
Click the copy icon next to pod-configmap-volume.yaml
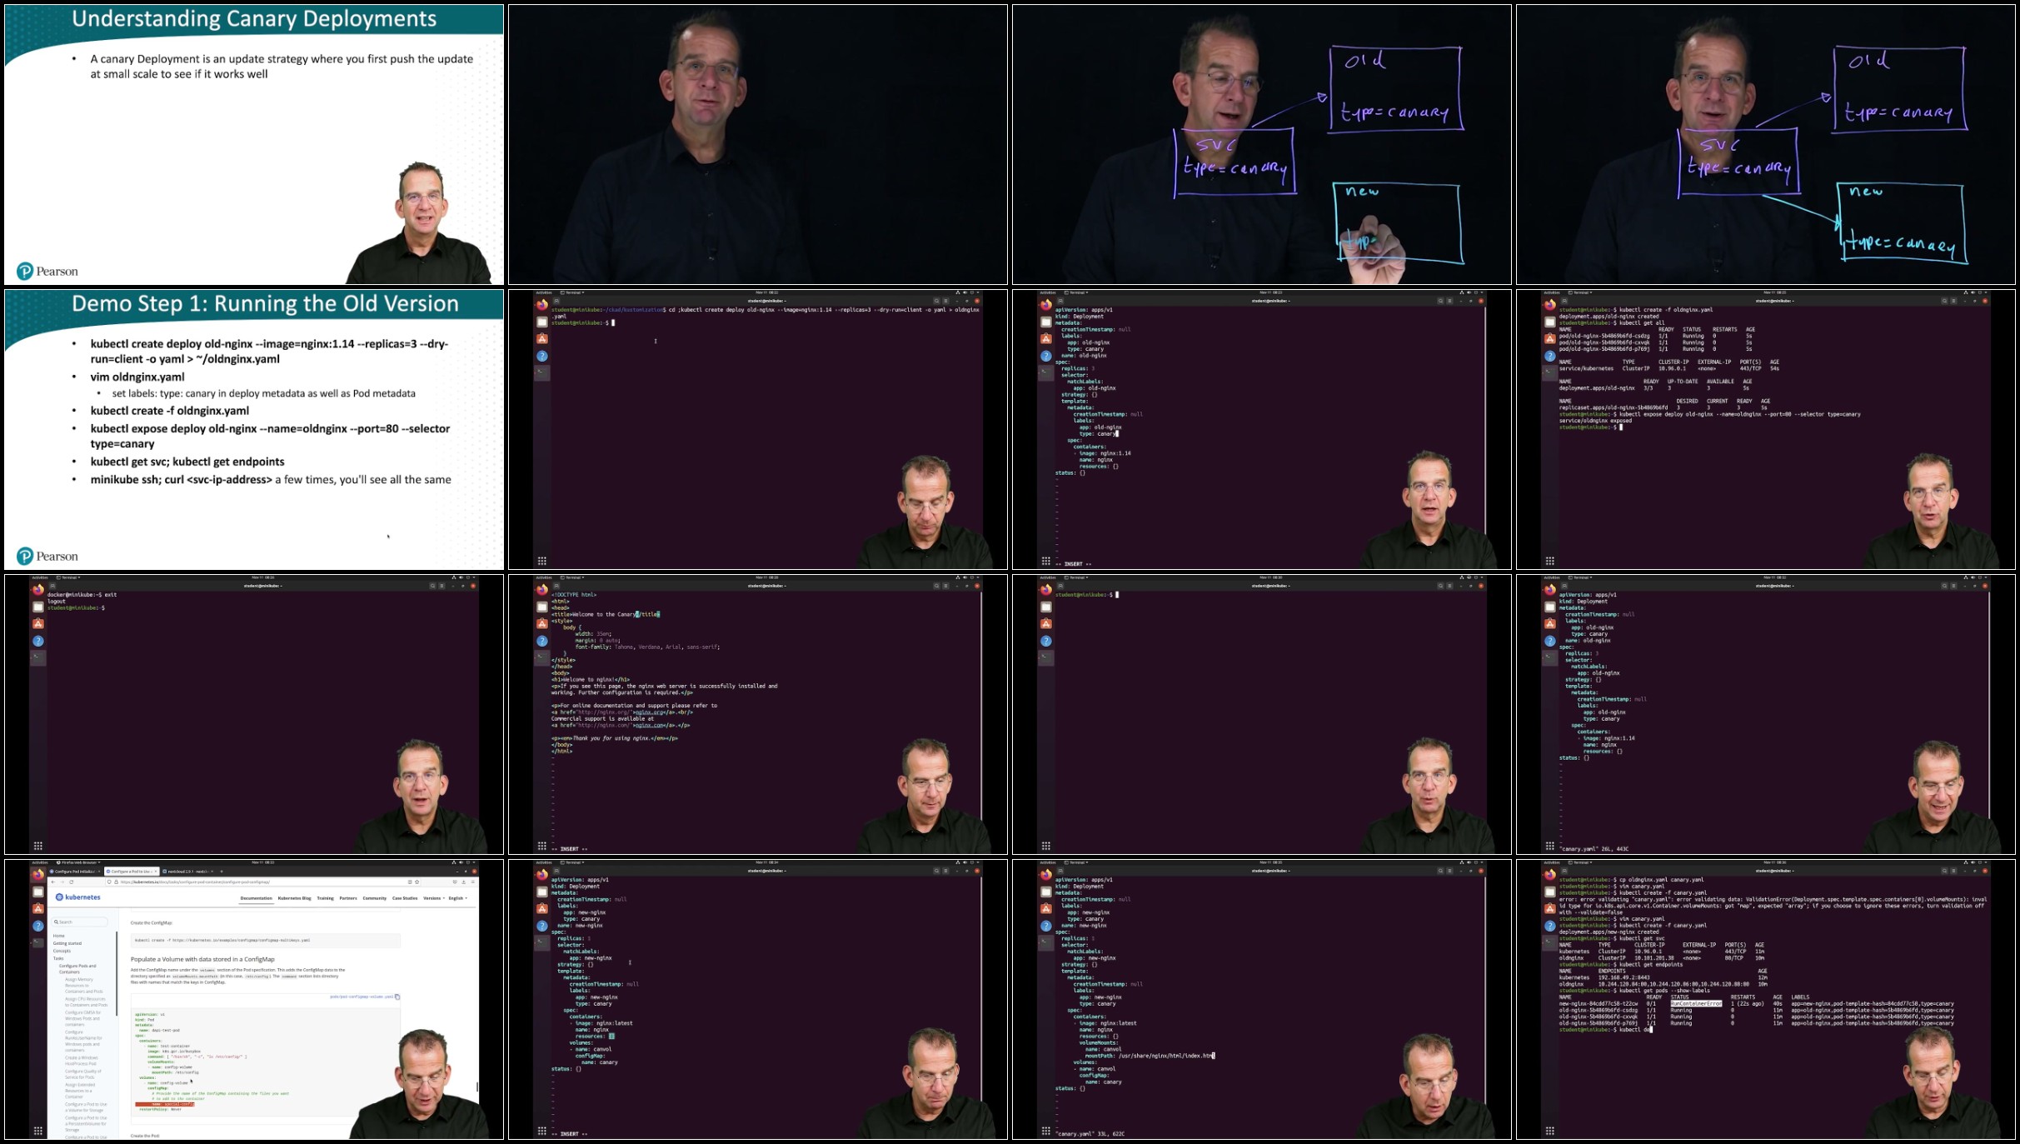click(397, 997)
